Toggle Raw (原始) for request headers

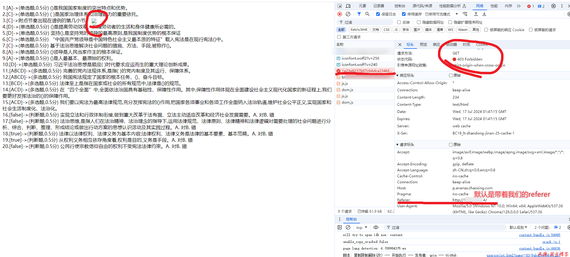[x=451, y=145]
